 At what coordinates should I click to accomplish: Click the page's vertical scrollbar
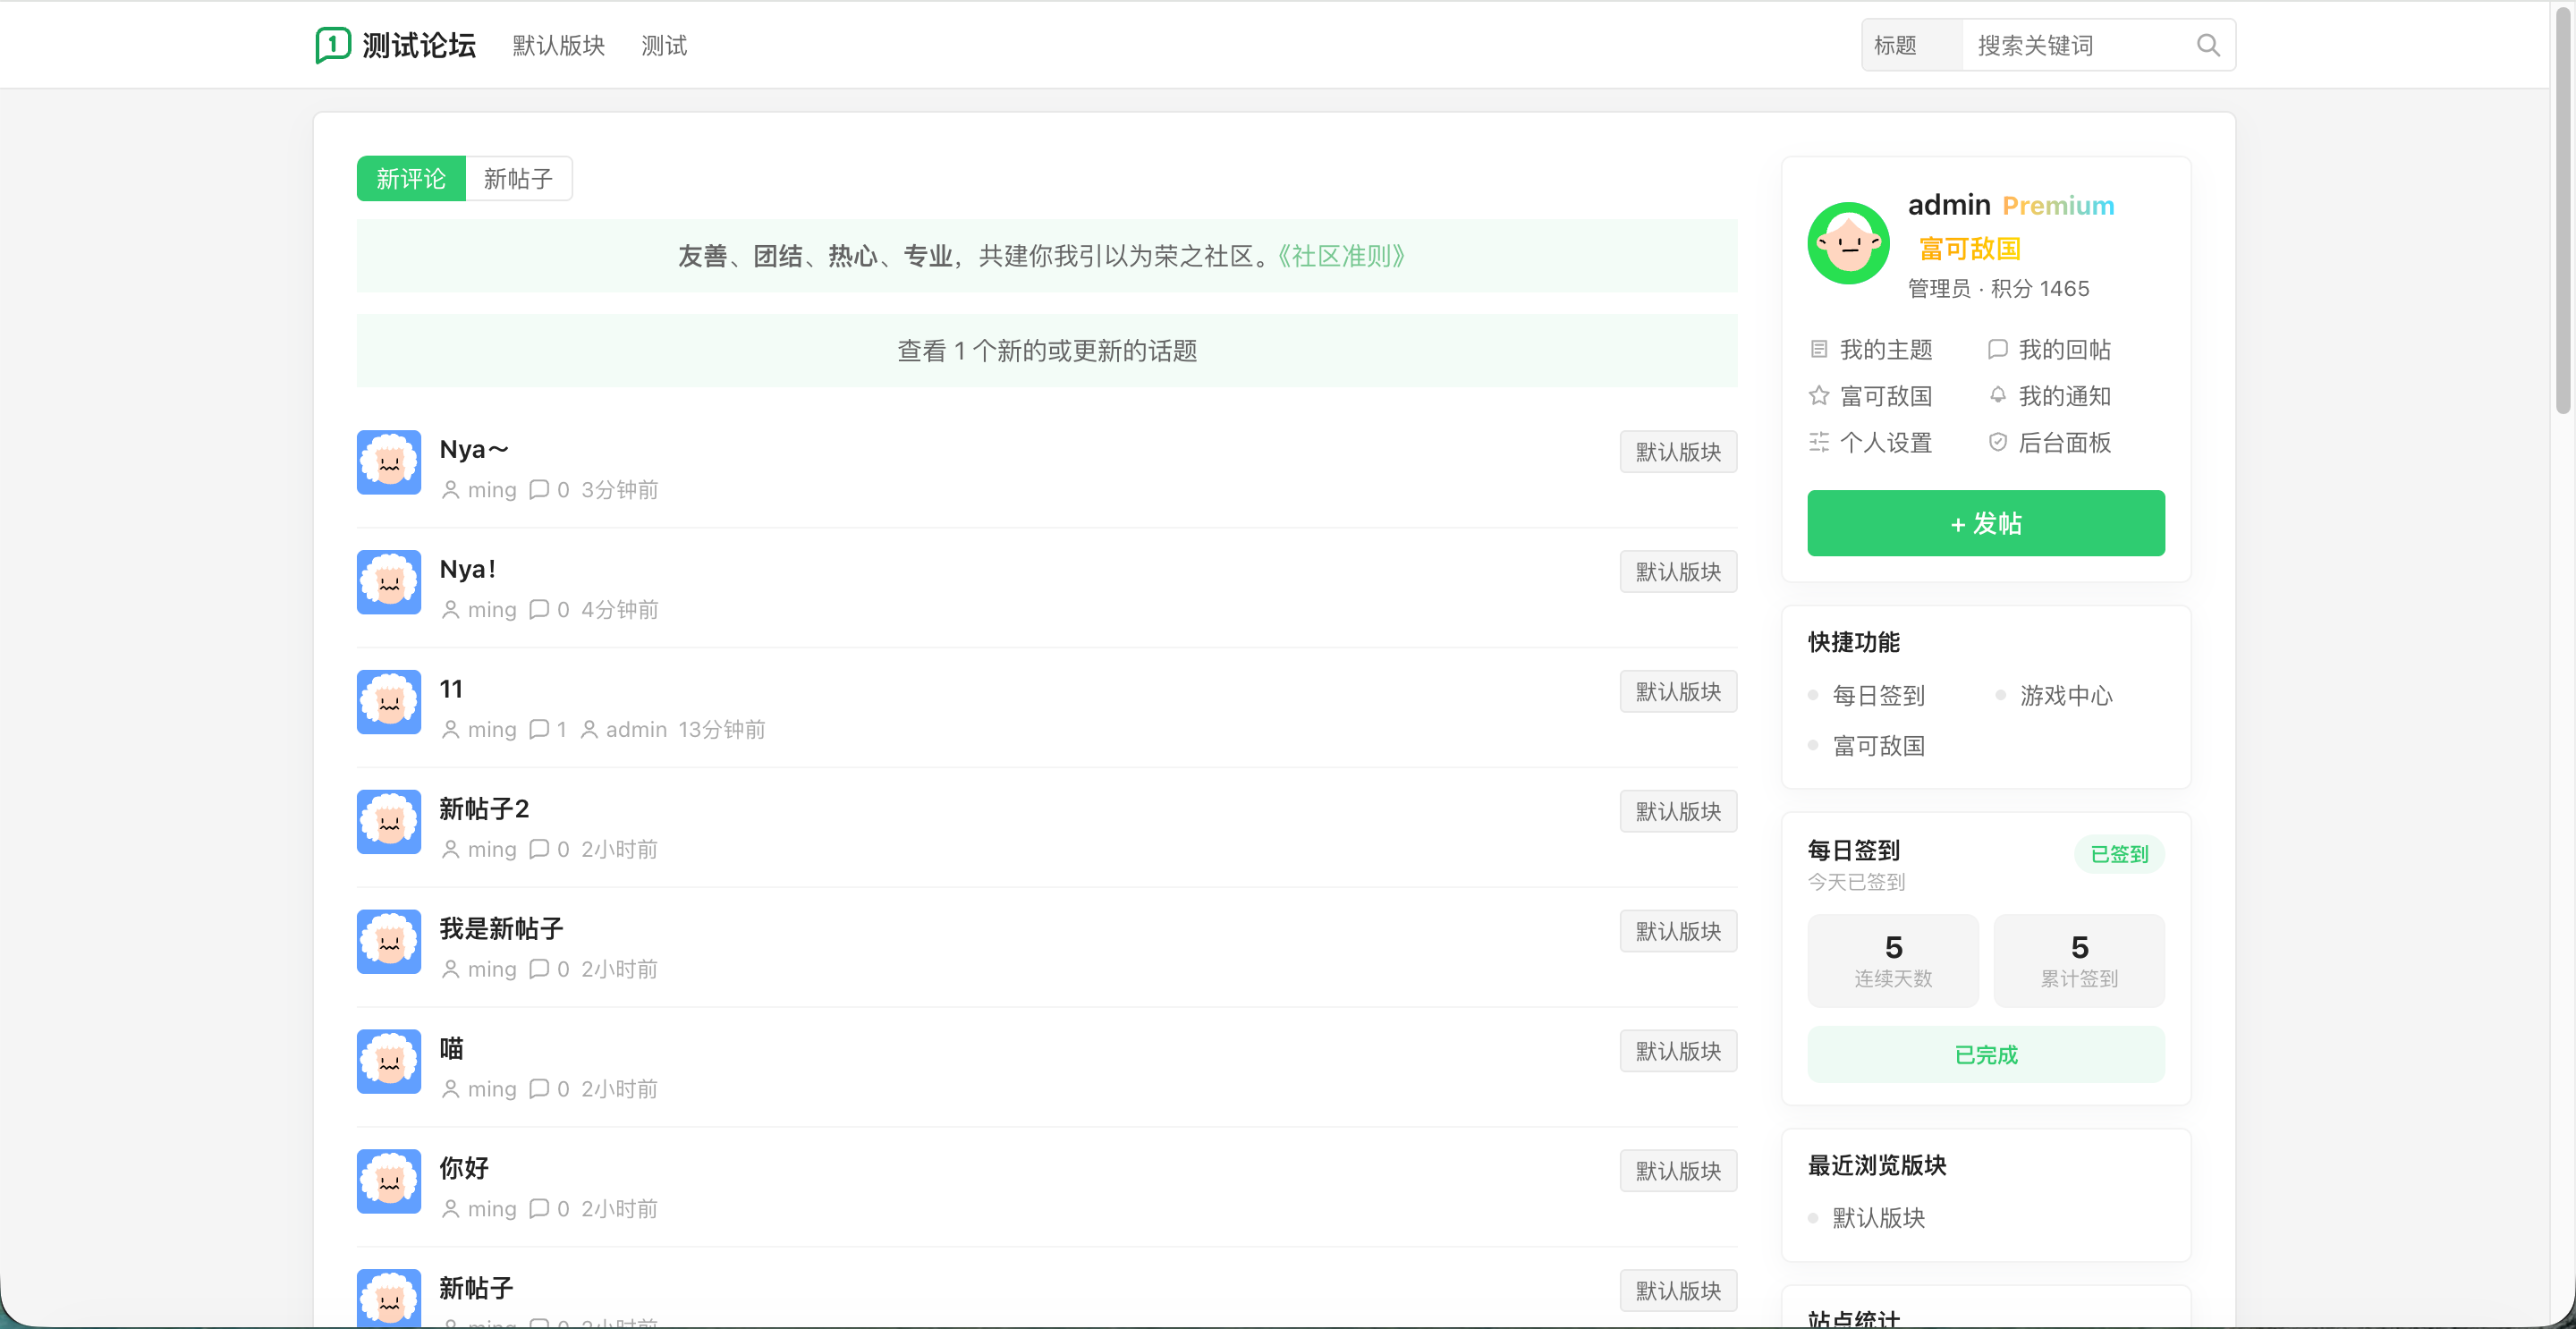coord(2562,210)
